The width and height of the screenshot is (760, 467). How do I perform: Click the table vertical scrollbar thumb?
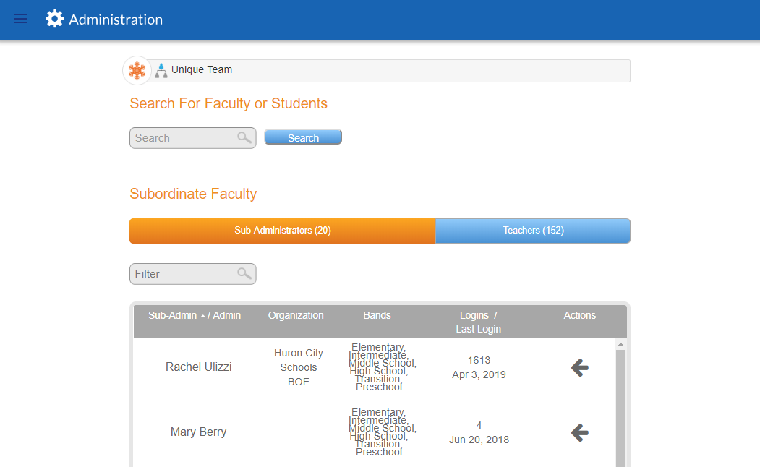pyautogui.click(x=620, y=408)
